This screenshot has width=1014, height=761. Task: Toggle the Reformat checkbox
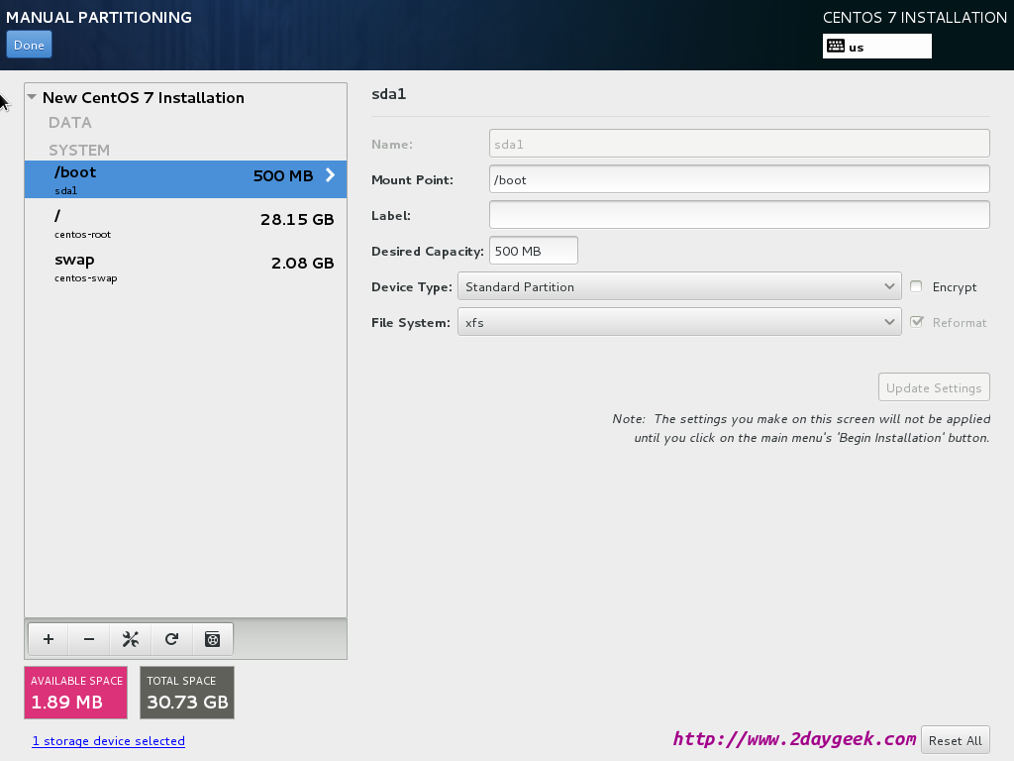tap(916, 322)
